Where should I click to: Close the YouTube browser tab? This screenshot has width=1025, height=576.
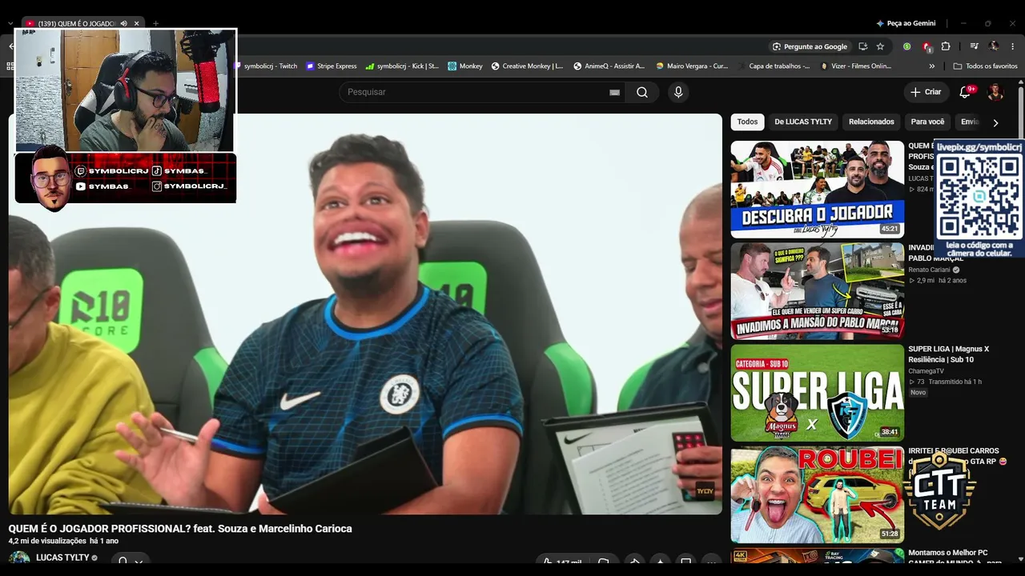click(137, 23)
